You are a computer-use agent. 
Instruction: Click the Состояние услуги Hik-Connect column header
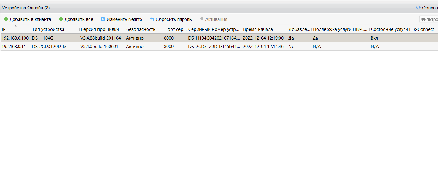[402, 29]
